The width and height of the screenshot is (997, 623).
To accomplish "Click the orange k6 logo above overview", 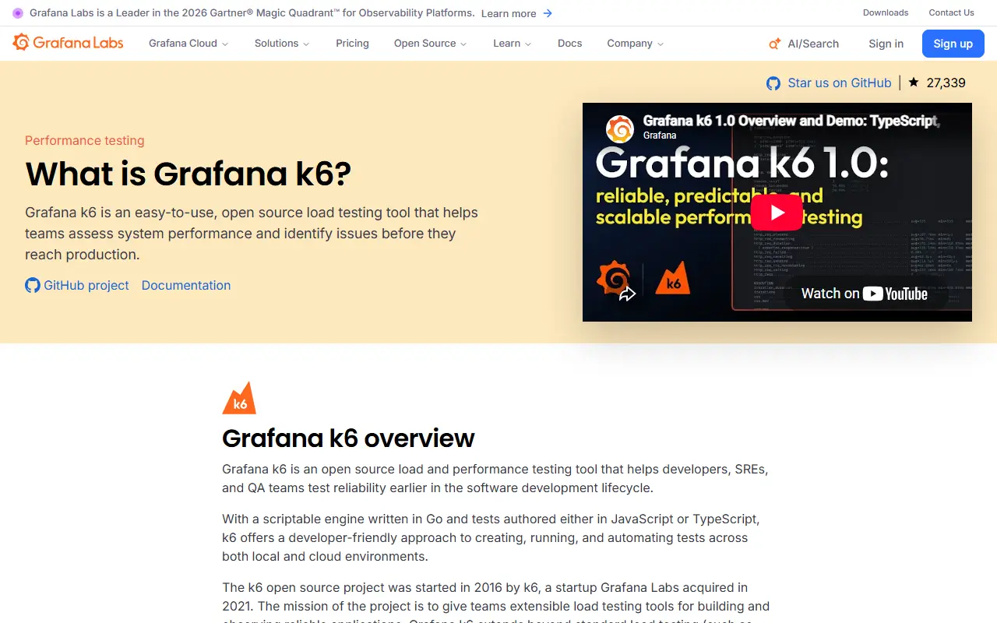I will (x=239, y=398).
